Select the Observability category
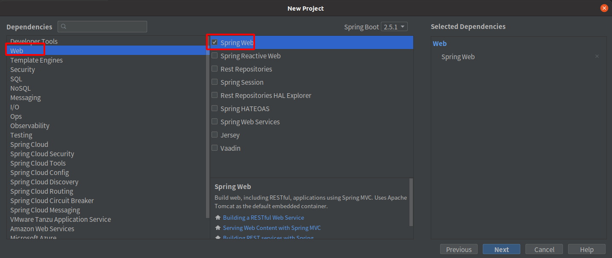Viewport: 612px width, 258px height. click(106, 126)
